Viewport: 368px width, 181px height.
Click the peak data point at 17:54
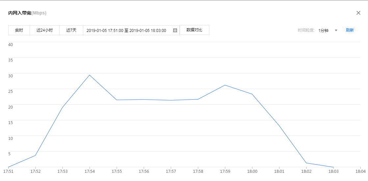click(90, 75)
